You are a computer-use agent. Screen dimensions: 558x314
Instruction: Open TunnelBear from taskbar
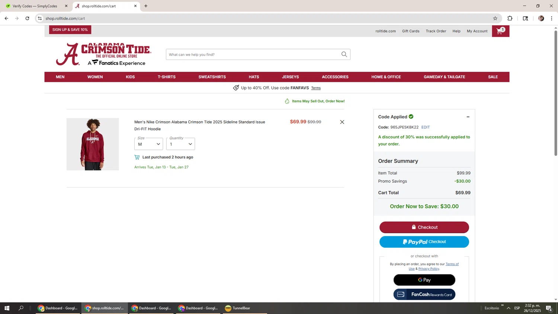tap(245, 308)
